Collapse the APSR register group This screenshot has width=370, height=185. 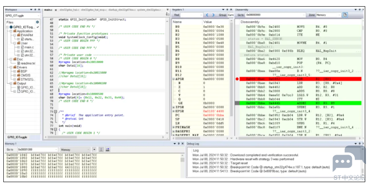[x=174, y=79]
